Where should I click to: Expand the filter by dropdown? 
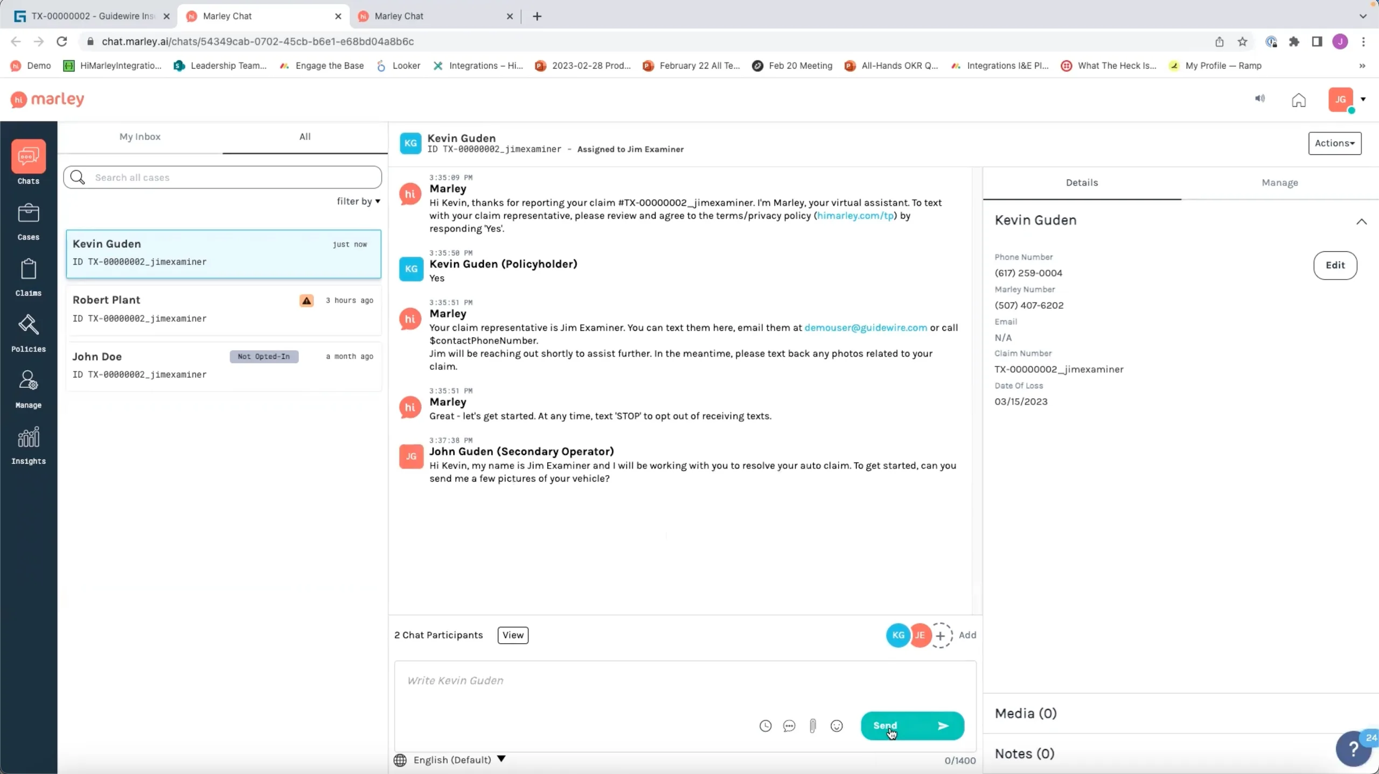pyautogui.click(x=358, y=201)
